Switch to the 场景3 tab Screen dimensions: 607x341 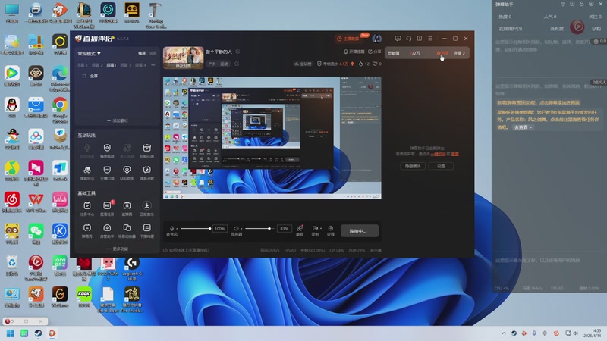125,65
